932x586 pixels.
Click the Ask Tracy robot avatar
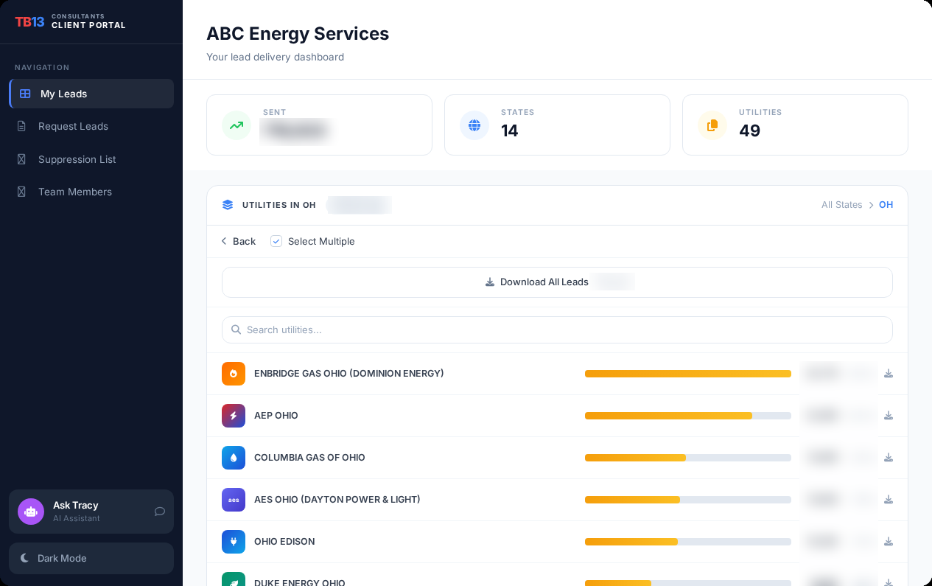(31, 512)
